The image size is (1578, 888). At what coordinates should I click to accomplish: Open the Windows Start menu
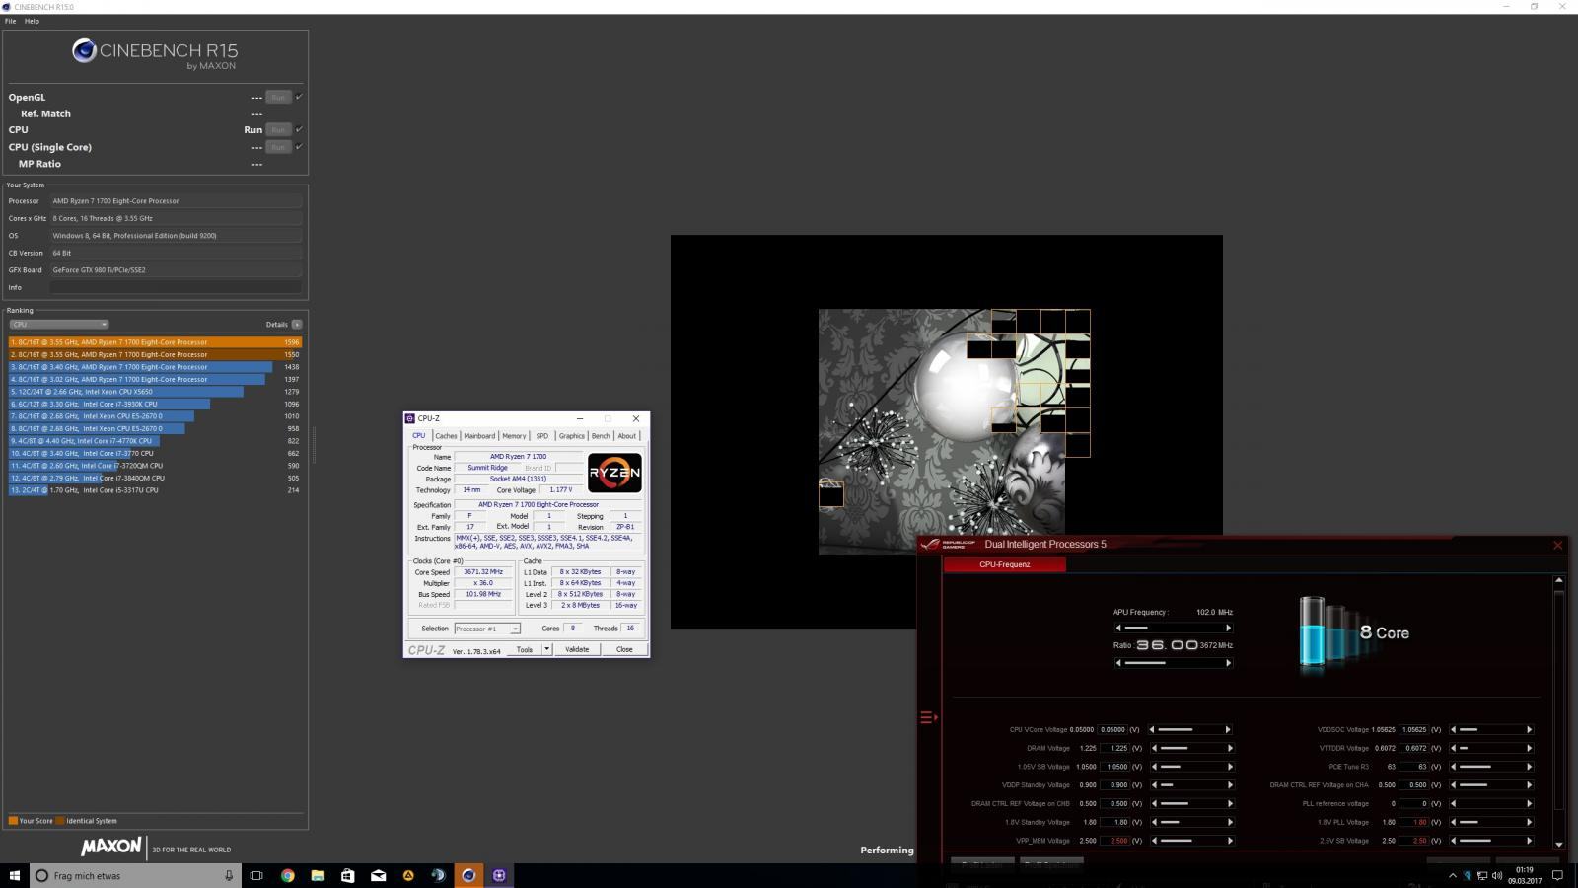pos(14,875)
